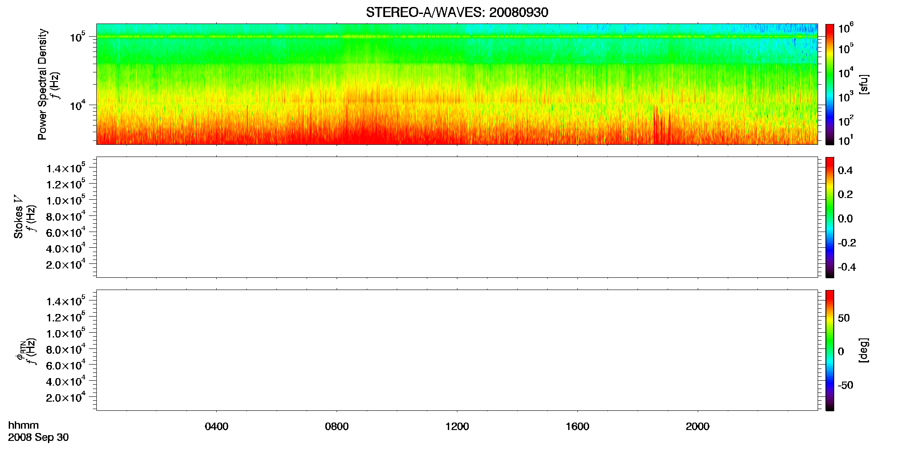The height and width of the screenshot is (471, 914).
Task: Click the 0800 time tick label
Action: click(337, 427)
